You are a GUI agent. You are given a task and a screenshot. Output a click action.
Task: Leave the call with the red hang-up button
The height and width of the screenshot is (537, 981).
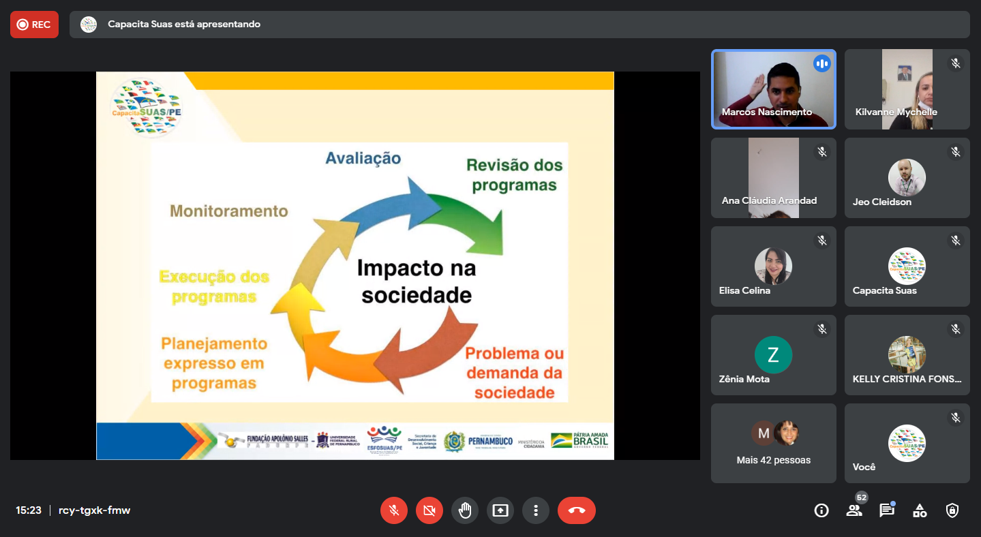(x=576, y=510)
